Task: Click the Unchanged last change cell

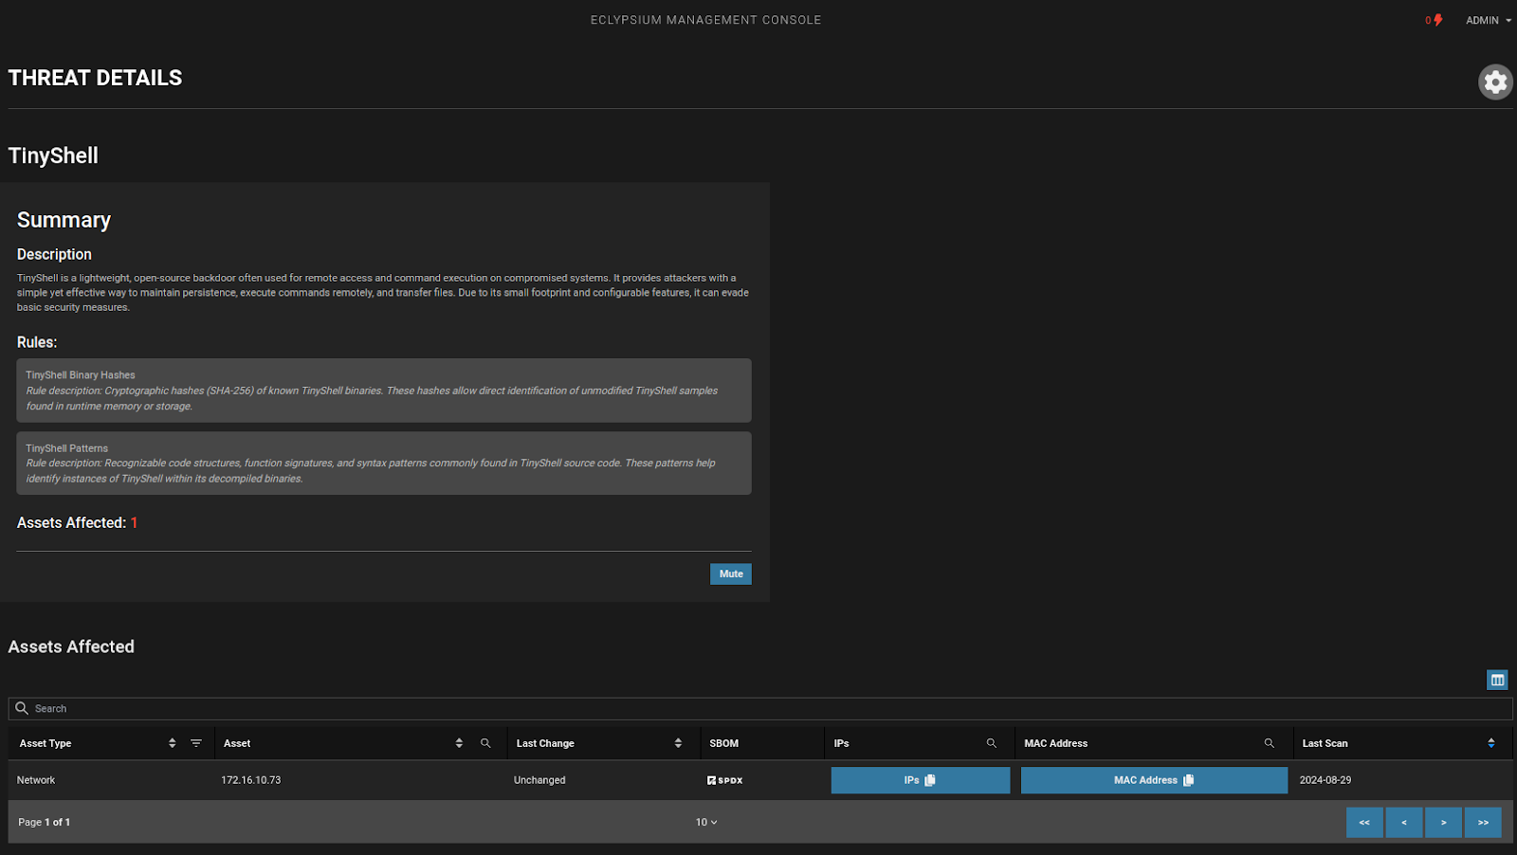Action: 539,780
